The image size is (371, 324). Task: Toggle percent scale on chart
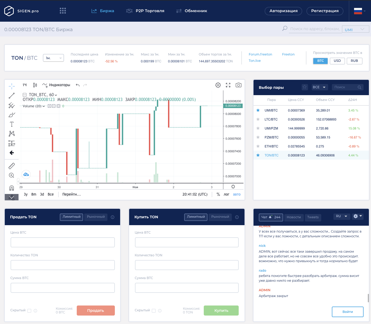pos(218,194)
